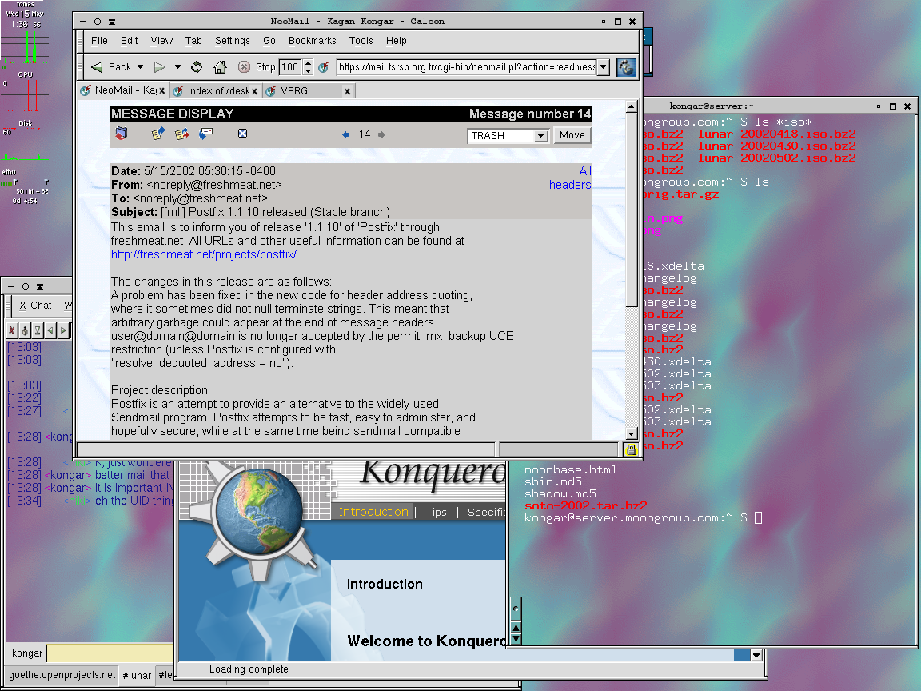
Task: Open the URL address bar dropdown
Action: (603, 67)
